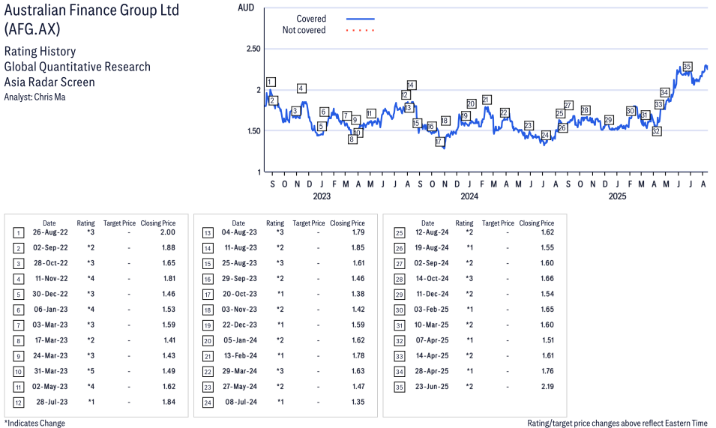716x428 pixels.
Task: Click closing price 1.35 for 08-Jul-24
Action: pyautogui.click(x=358, y=402)
